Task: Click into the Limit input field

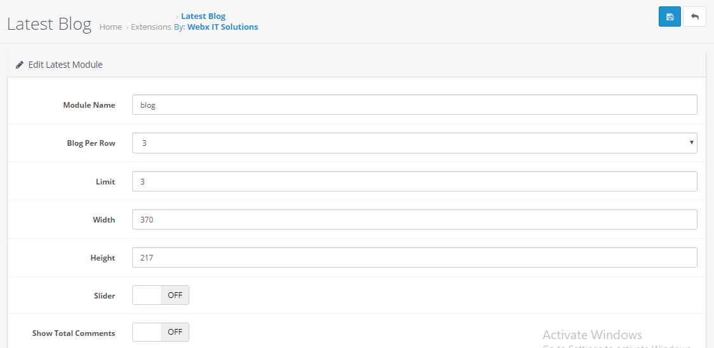Action: point(414,182)
